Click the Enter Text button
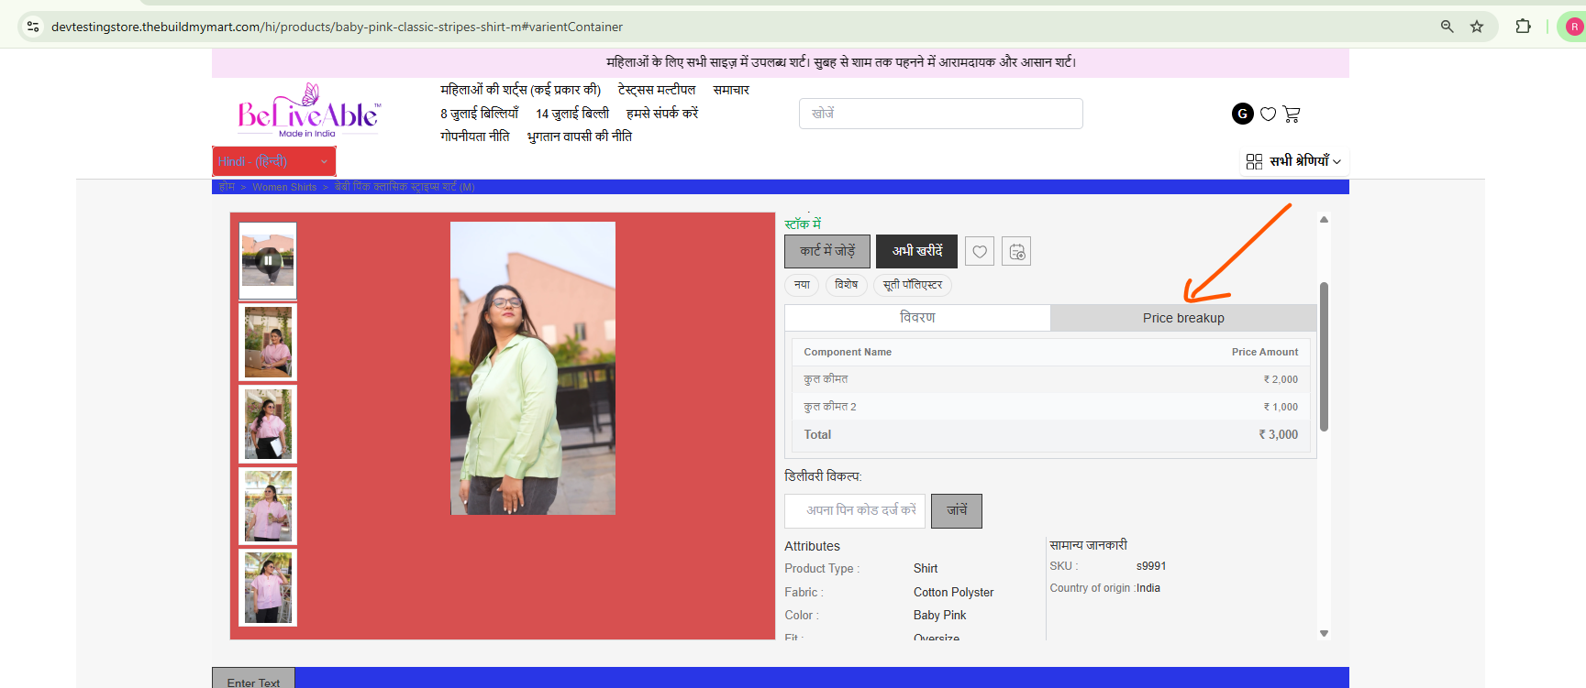 (x=253, y=679)
